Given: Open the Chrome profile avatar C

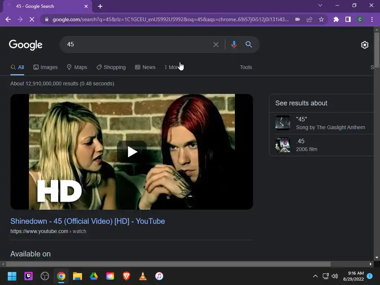Looking at the screenshot, I should coord(360,19).
